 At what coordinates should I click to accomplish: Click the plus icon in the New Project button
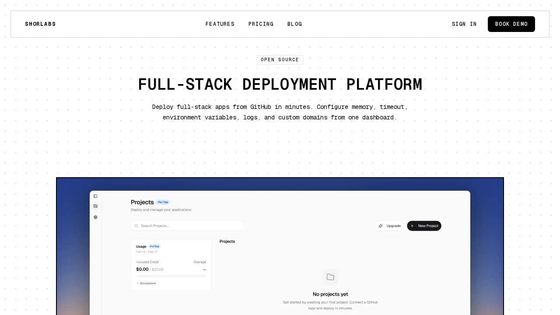coord(412,226)
